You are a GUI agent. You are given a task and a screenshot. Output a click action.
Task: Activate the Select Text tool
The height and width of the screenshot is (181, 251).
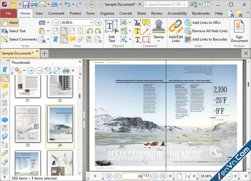coord(14,31)
